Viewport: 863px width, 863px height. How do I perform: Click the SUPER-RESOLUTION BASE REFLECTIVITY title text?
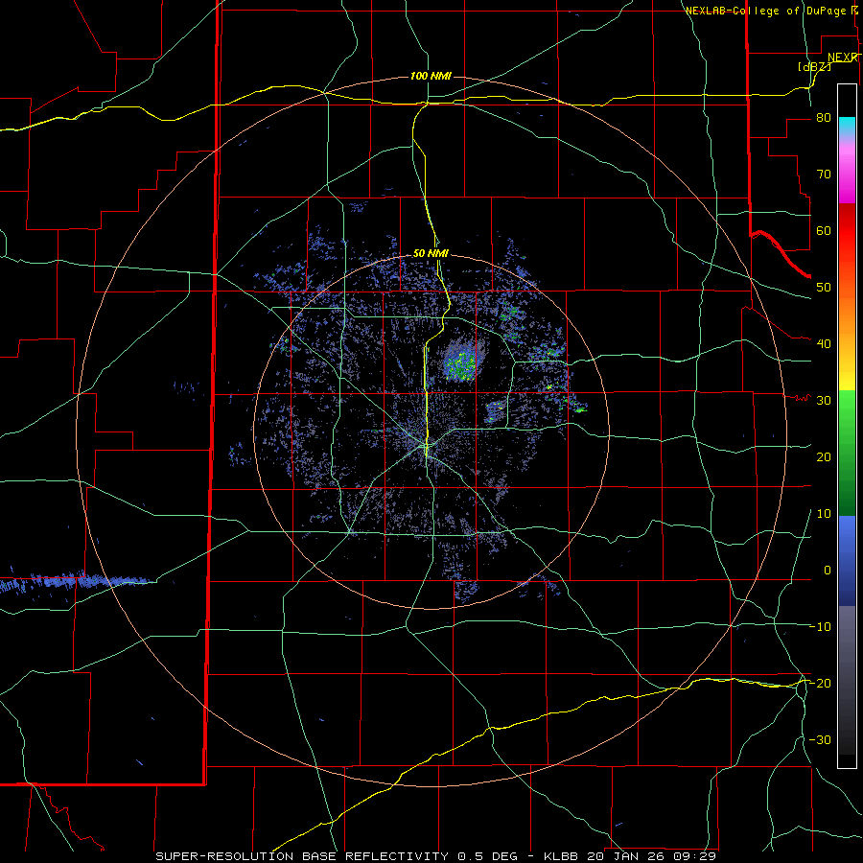point(302,856)
